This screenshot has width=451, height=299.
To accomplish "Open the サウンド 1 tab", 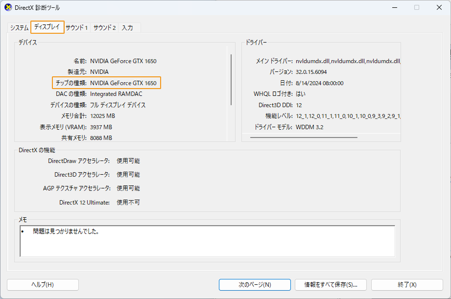I will (76, 28).
